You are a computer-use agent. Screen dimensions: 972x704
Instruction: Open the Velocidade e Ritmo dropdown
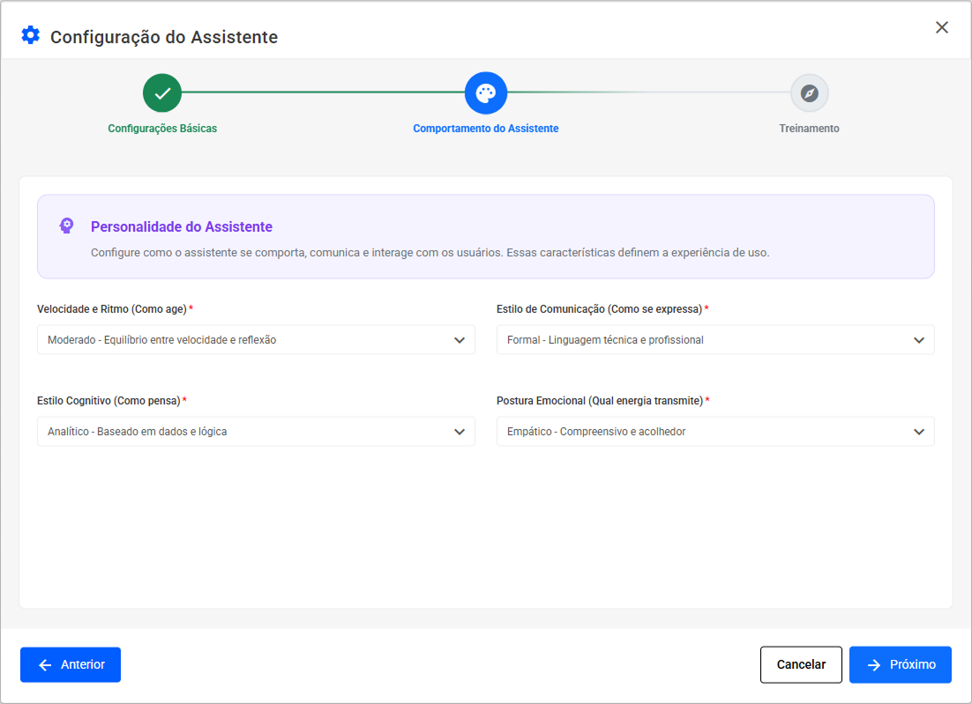click(256, 340)
